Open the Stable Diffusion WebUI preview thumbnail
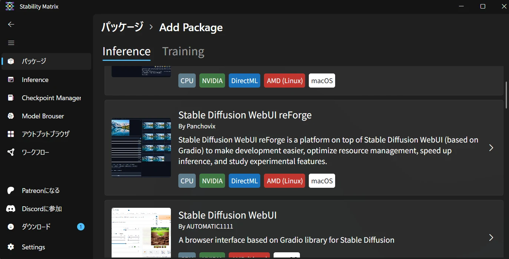Viewport: 509px width, 259px height. click(x=141, y=233)
